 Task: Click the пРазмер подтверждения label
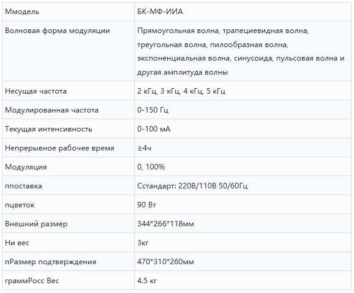pyautogui.click(x=50, y=262)
